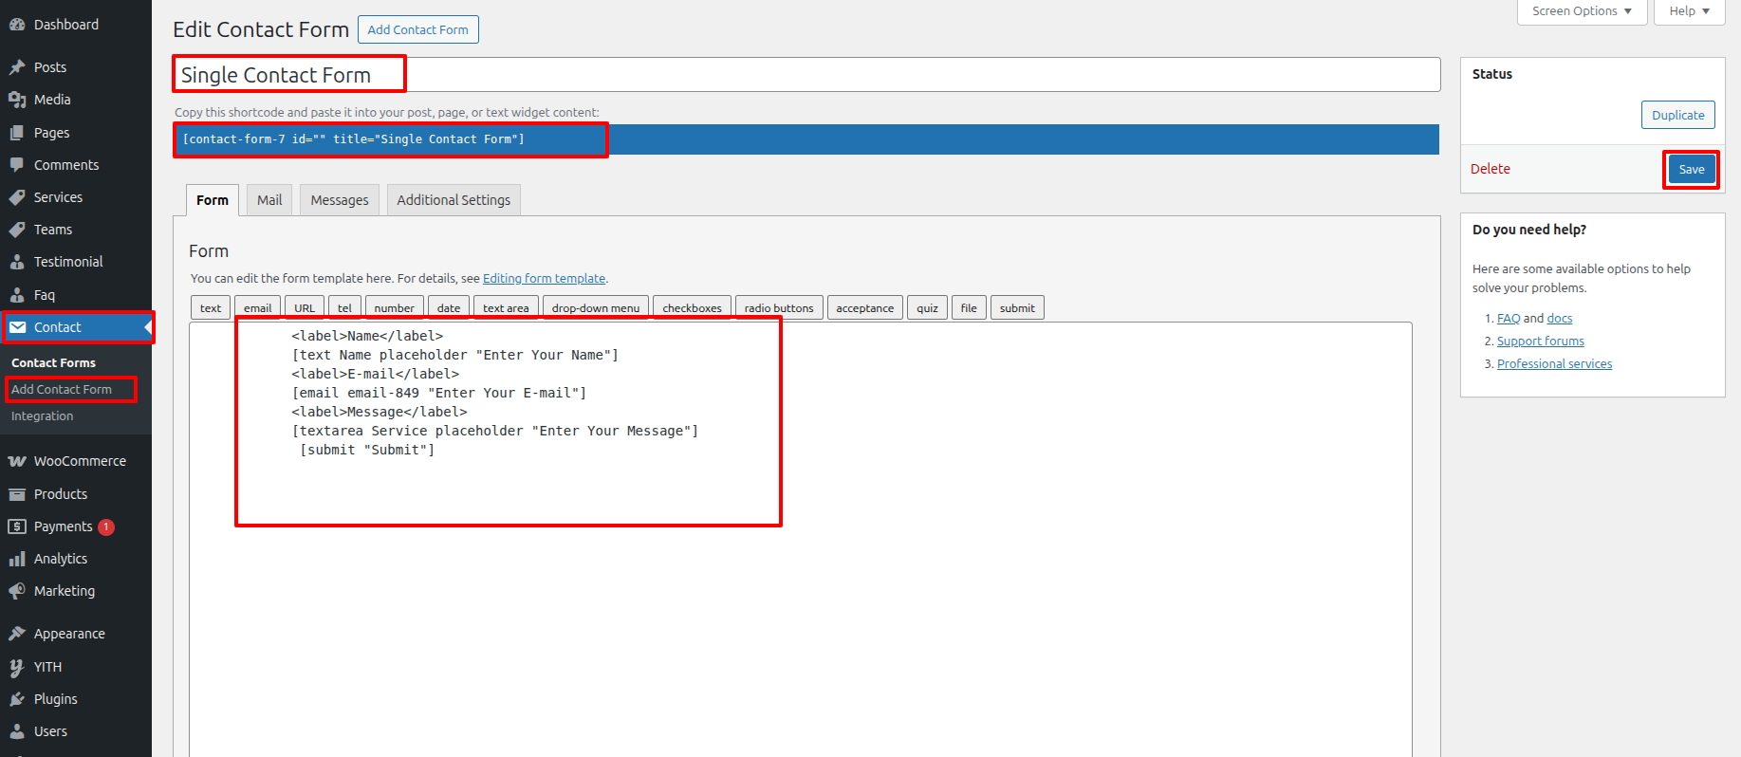Click the Marketing megaphone icon
1741x757 pixels.
17,591
